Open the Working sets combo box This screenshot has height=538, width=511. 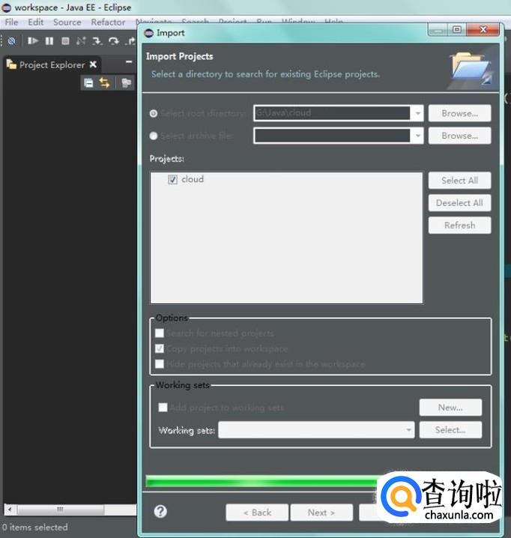(316, 430)
